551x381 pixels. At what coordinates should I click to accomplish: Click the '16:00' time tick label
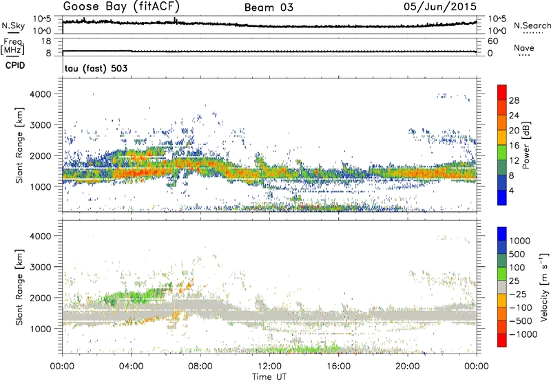point(338,367)
